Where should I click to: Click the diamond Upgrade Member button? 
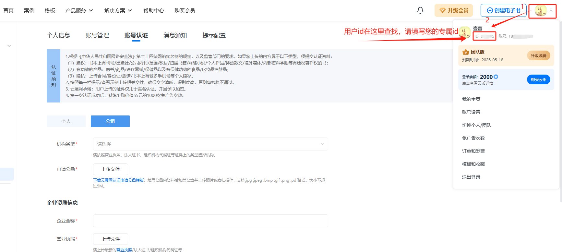[x=453, y=10]
